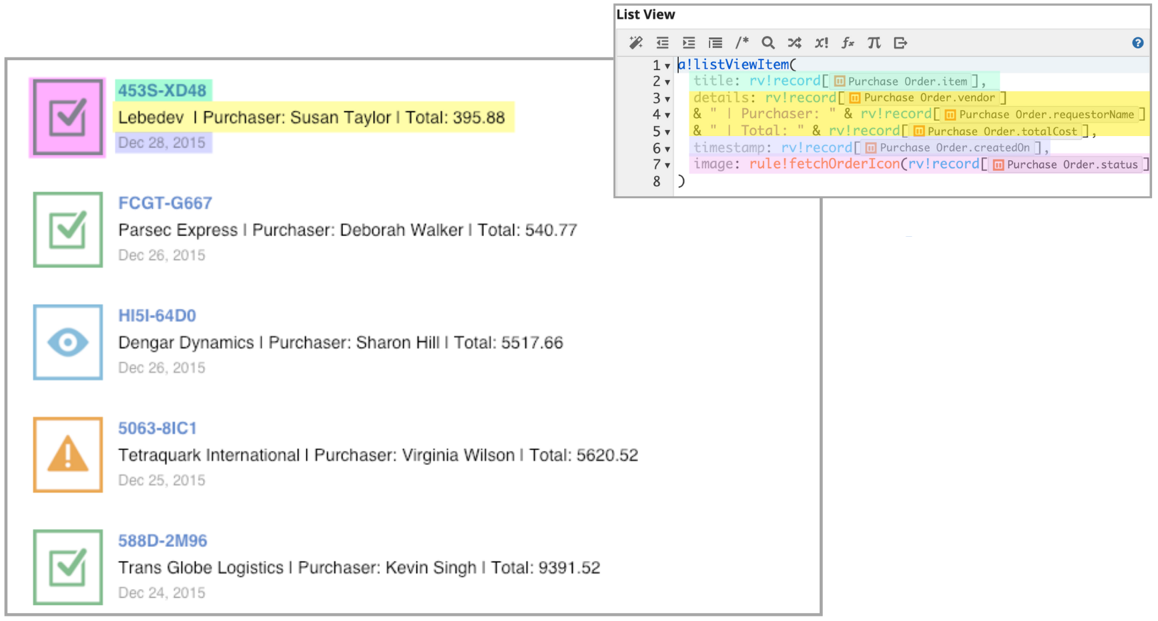
Task: Open the 5063-8IC1 record link
Action: tap(158, 428)
